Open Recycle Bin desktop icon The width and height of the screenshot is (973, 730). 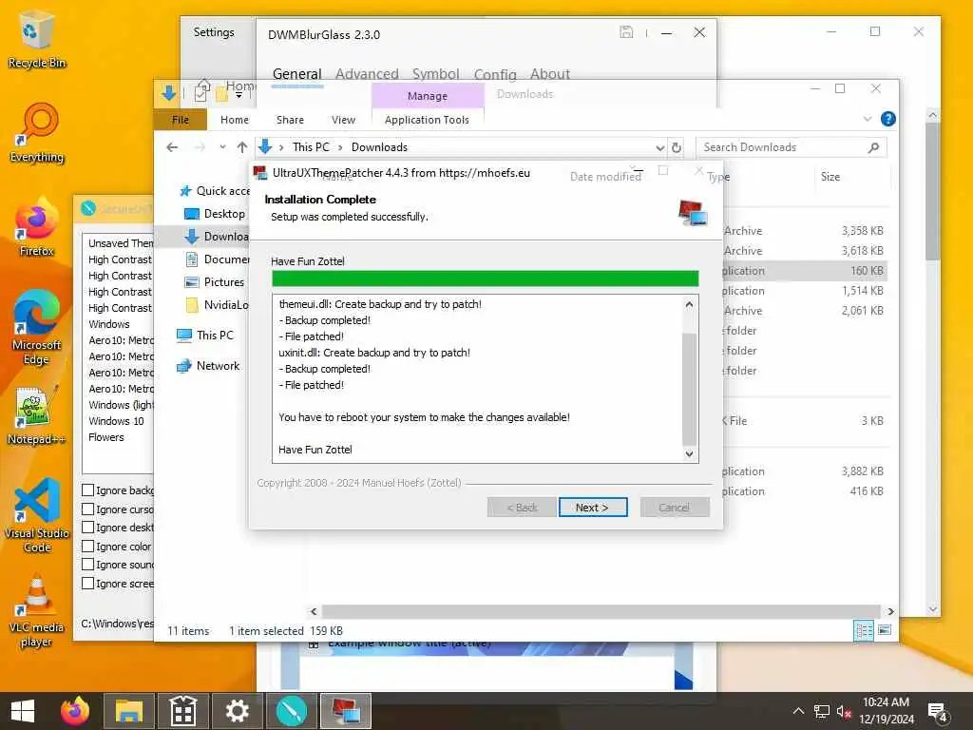tap(36, 40)
